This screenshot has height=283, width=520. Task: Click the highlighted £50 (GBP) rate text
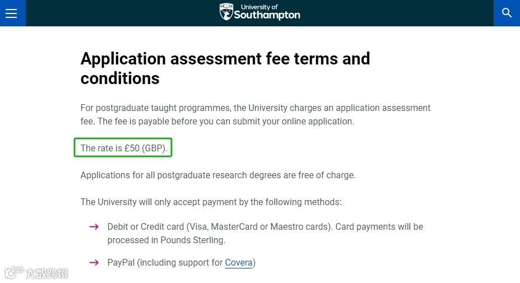click(124, 148)
